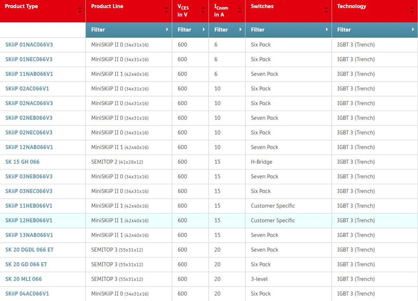Viewport: 418px width, 301px height.
Task: Select H-Bridge cell in SK 15 GH 066 row
Action: click(x=262, y=162)
